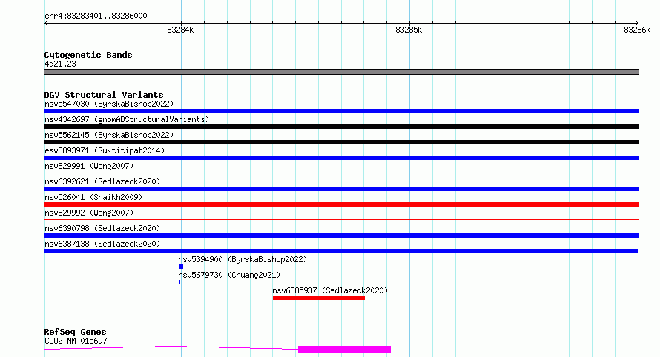Click the thick red bar for nsv526041
This screenshot has width=660, height=357.
(341, 204)
